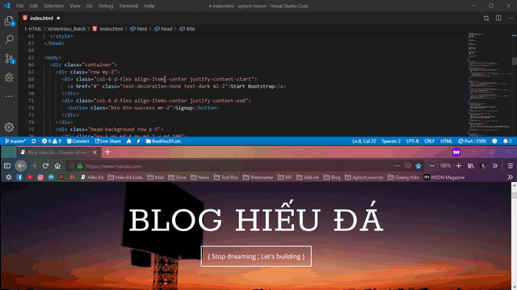The image size is (517, 290).
Task: Go back in Firefox
Action: (21, 166)
